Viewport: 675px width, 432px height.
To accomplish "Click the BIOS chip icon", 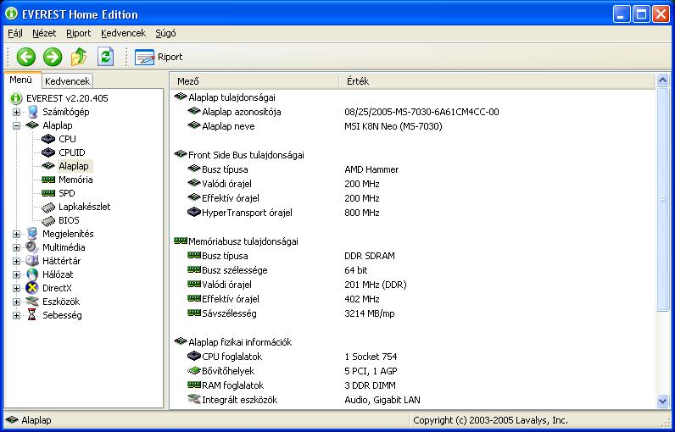I will pyautogui.click(x=48, y=221).
